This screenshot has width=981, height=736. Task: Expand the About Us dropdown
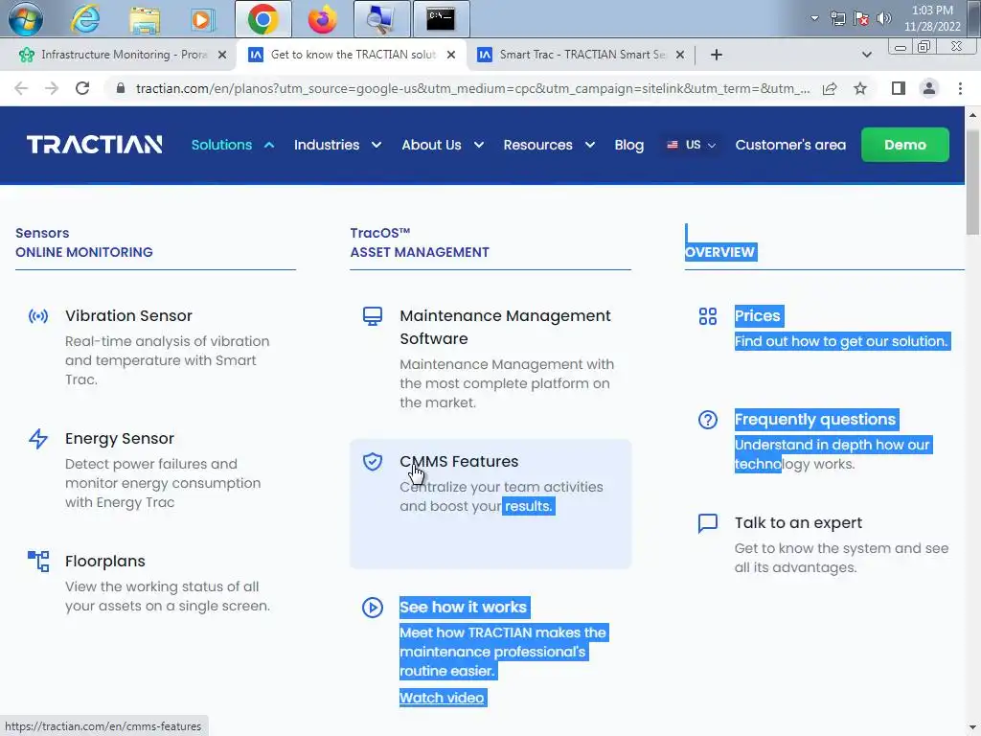tap(443, 145)
